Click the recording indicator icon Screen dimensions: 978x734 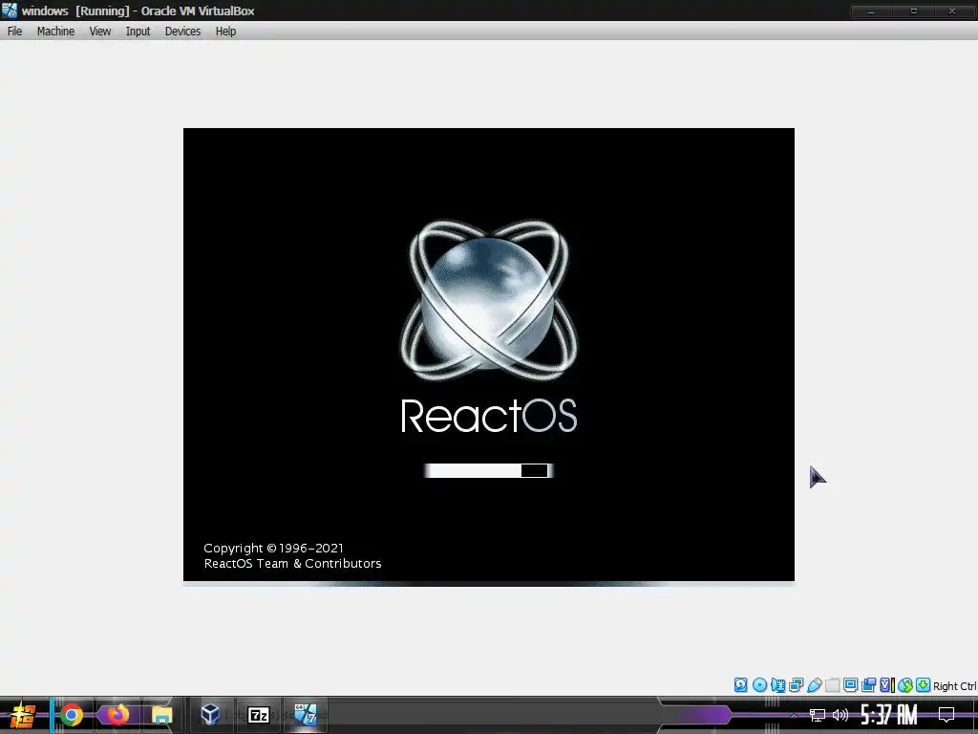868,685
